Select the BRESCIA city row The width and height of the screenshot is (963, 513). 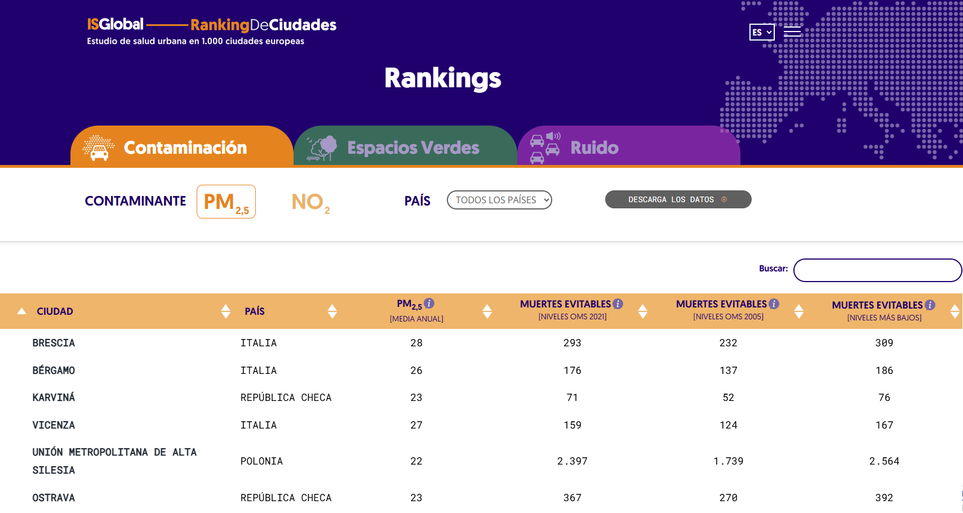(54, 342)
